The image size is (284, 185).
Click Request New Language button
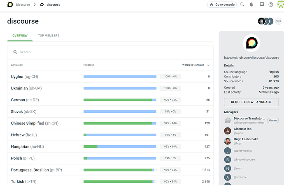coord(251,102)
